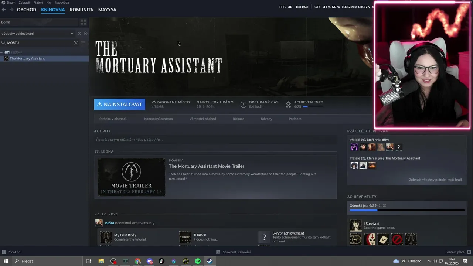This screenshot has height=266, width=473.
Task: Open the OBCHOD store tab
Action: click(x=27, y=10)
